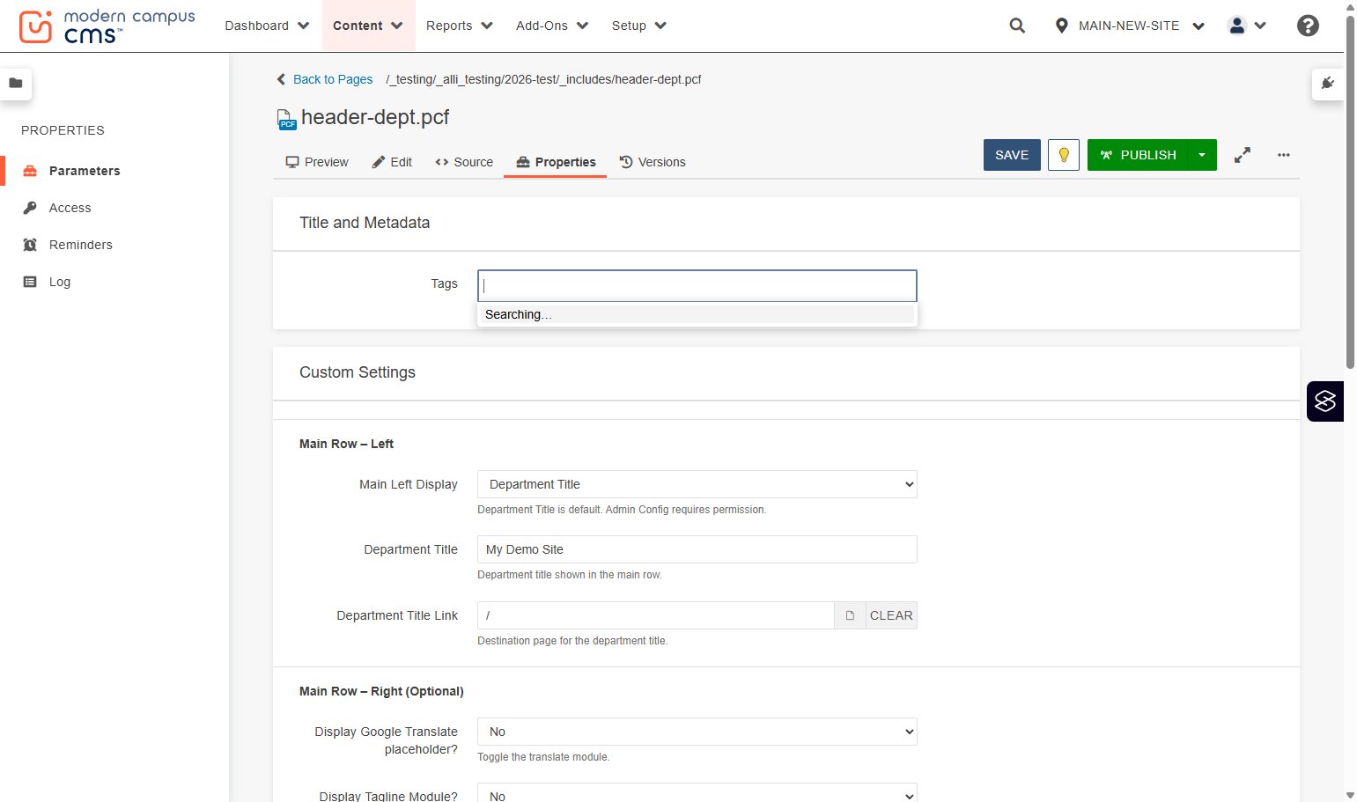Click the Publish button
The height and width of the screenshot is (802, 1357).
pos(1138,155)
